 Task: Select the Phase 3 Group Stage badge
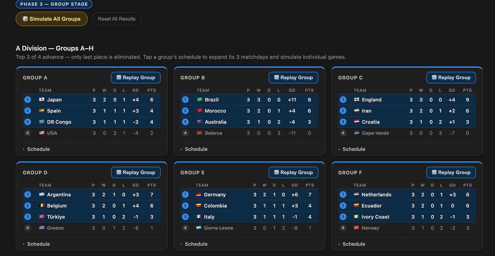(54, 4)
